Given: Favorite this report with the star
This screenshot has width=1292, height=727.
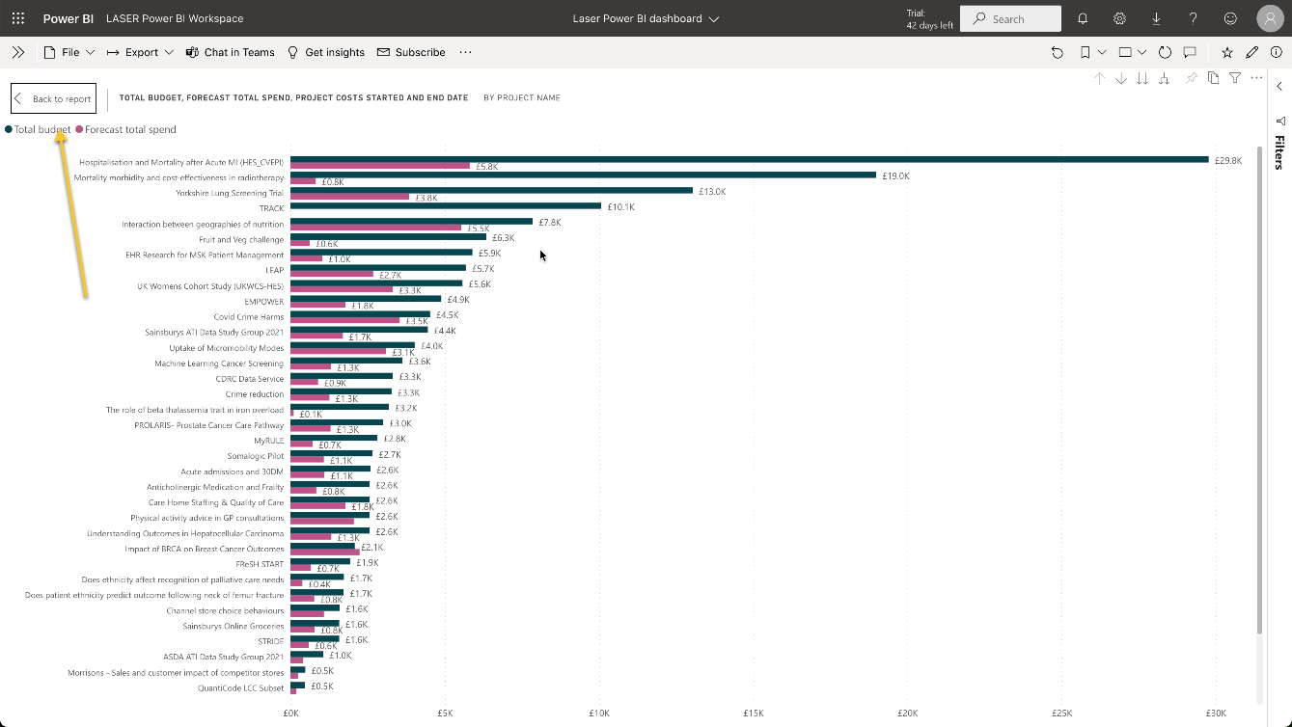Looking at the screenshot, I should (x=1227, y=52).
